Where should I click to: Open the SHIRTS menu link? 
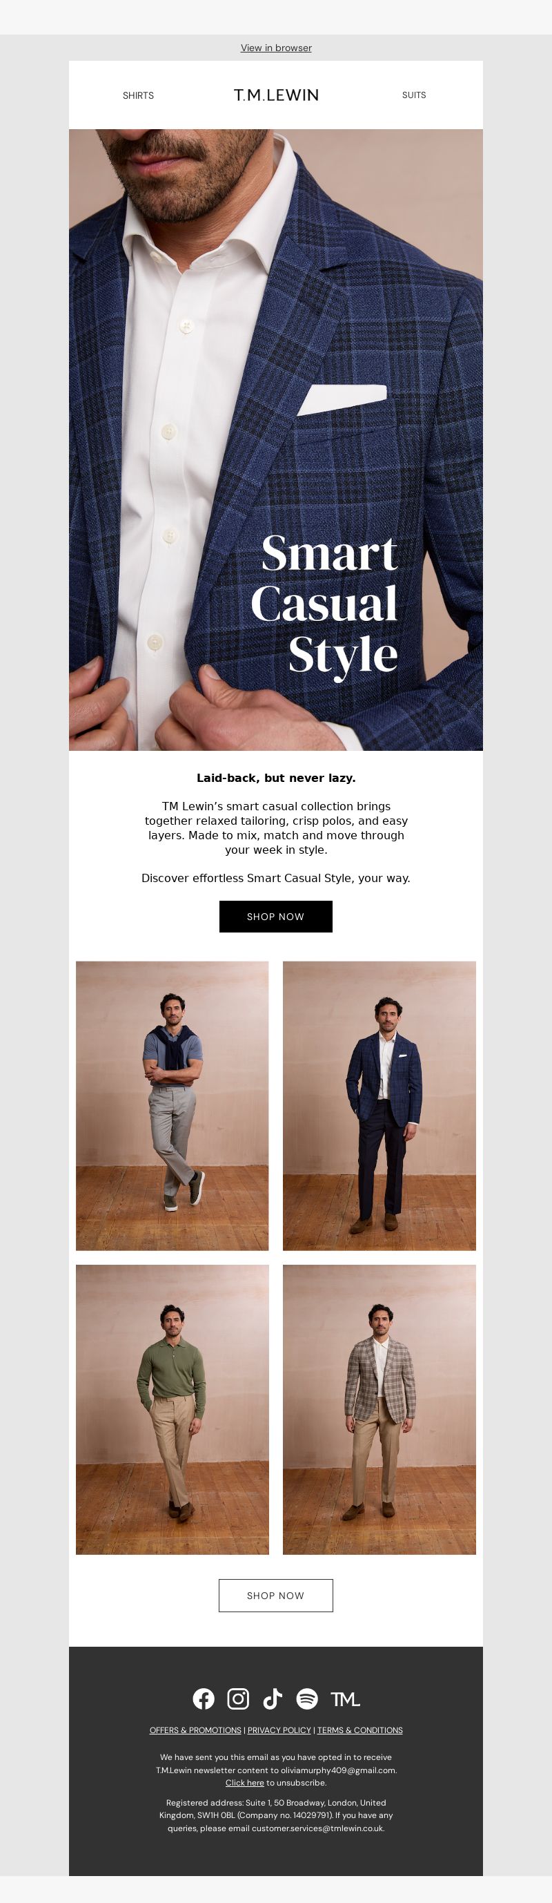(138, 95)
